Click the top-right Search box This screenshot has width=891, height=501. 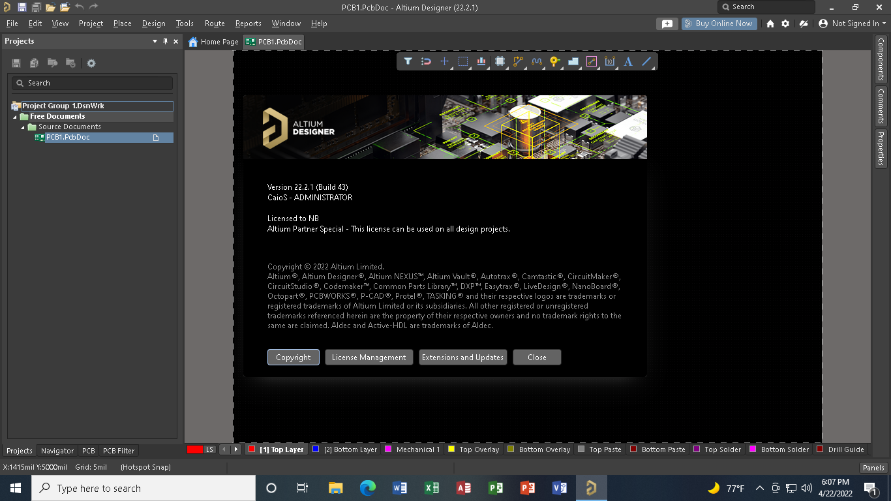point(766,7)
